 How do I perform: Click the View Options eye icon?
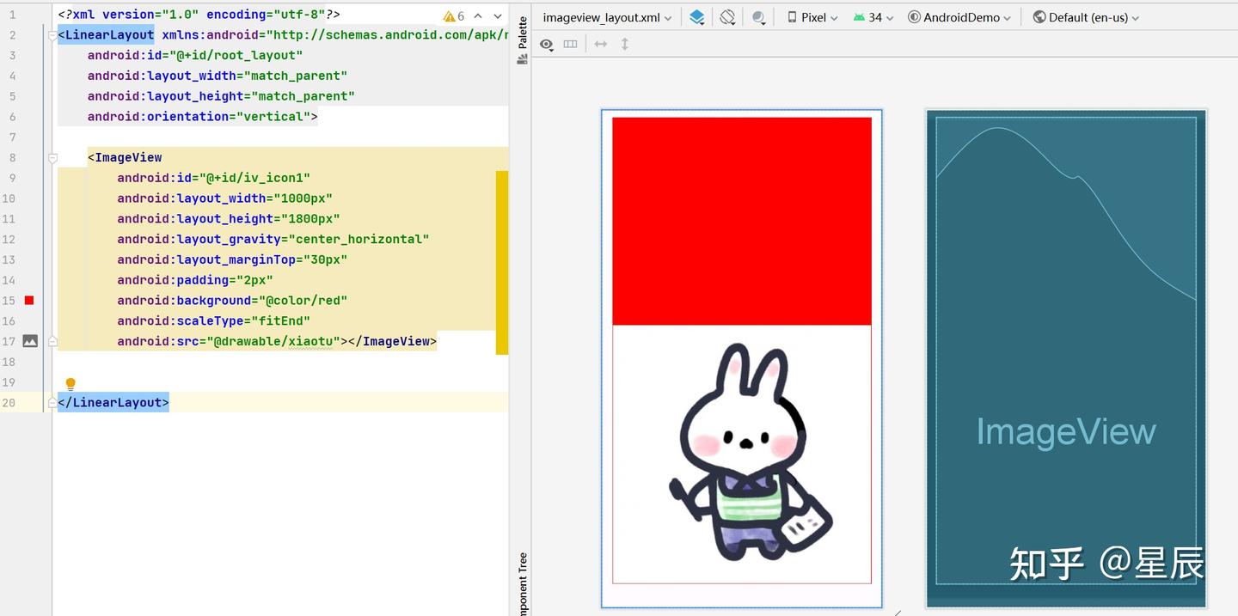(x=547, y=44)
